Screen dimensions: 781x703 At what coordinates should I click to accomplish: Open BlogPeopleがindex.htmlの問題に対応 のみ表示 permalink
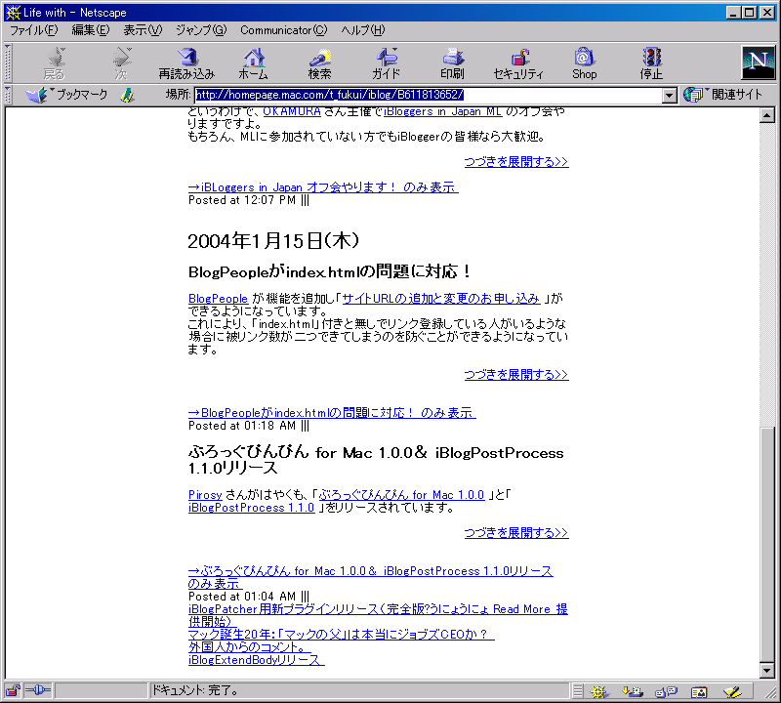(x=332, y=413)
